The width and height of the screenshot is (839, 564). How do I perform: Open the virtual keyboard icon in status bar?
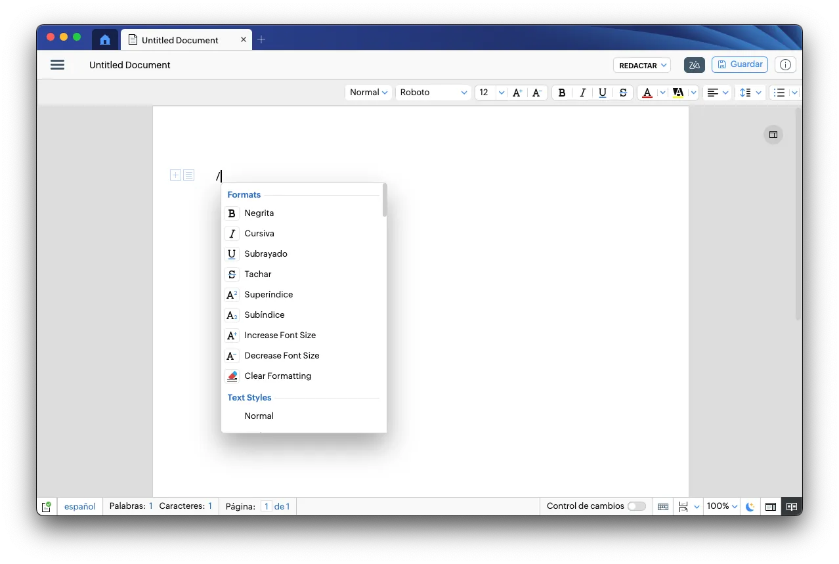[x=663, y=507]
